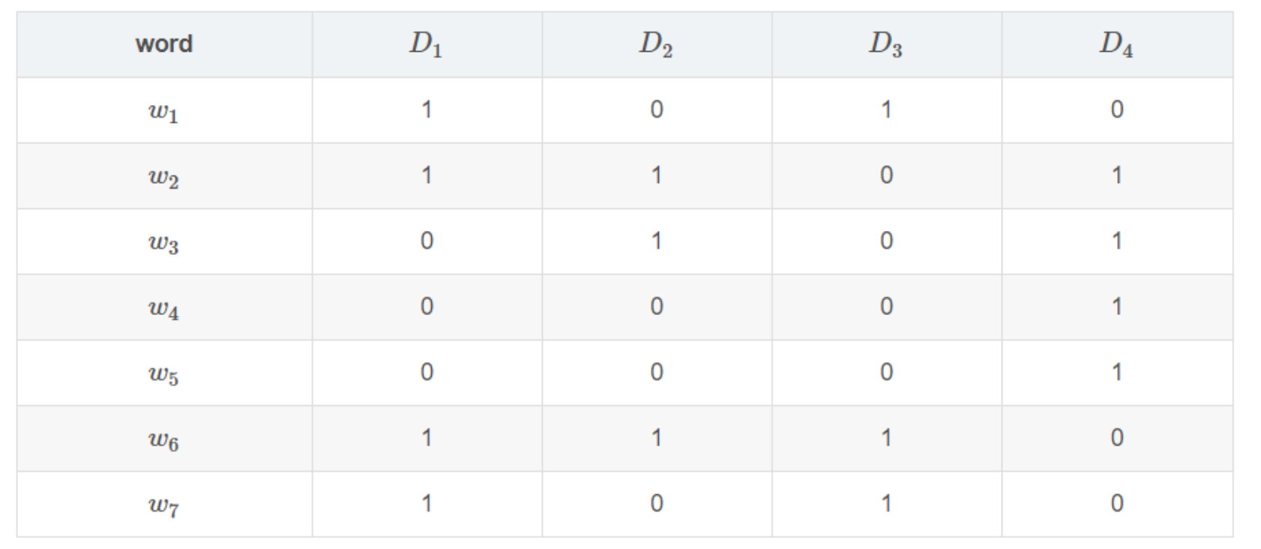Select the w3 row label
This screenshot has height=549, width=1261.
pos(163,242)
